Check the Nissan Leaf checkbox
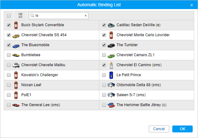This screenshot has height=138, width=198. (x=9, y=85)
